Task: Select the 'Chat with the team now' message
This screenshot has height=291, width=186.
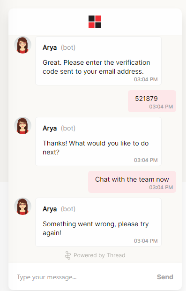Action: point(132,182)
